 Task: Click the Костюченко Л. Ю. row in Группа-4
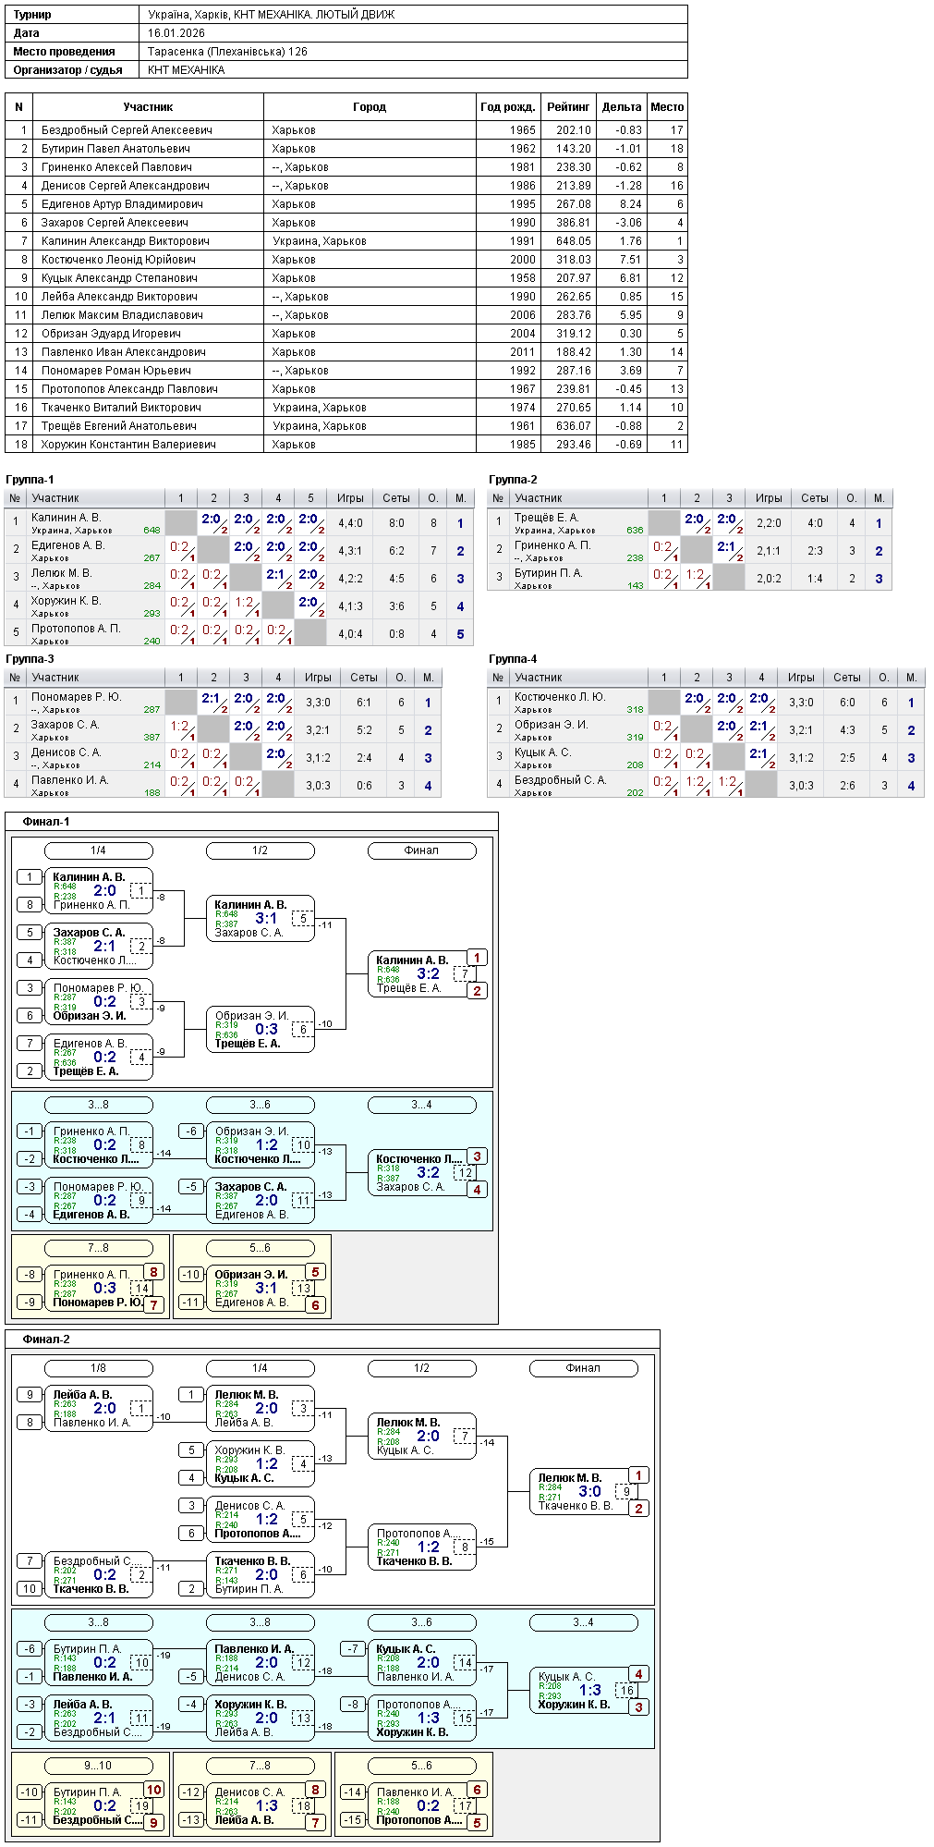tap(706, 702)
